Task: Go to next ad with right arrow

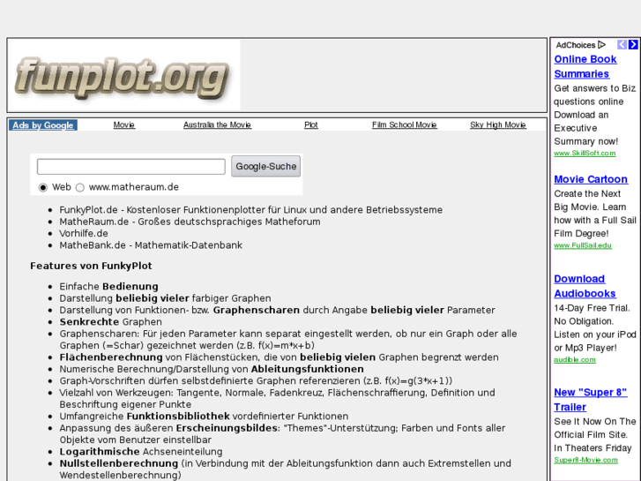Action: point(633,44)
